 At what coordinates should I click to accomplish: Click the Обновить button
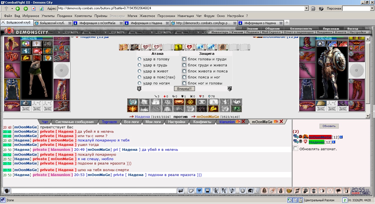pyautogui.click(x=329, y=126)
